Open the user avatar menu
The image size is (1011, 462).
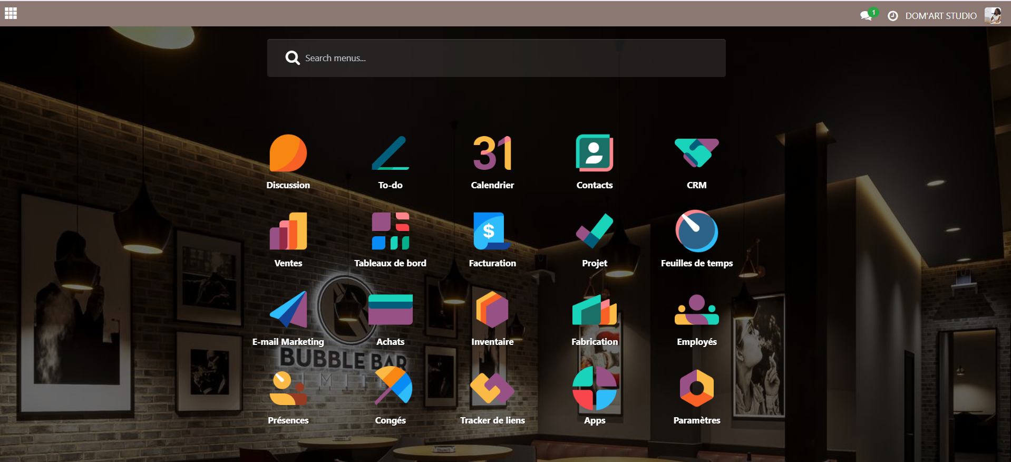click(993, 16)
